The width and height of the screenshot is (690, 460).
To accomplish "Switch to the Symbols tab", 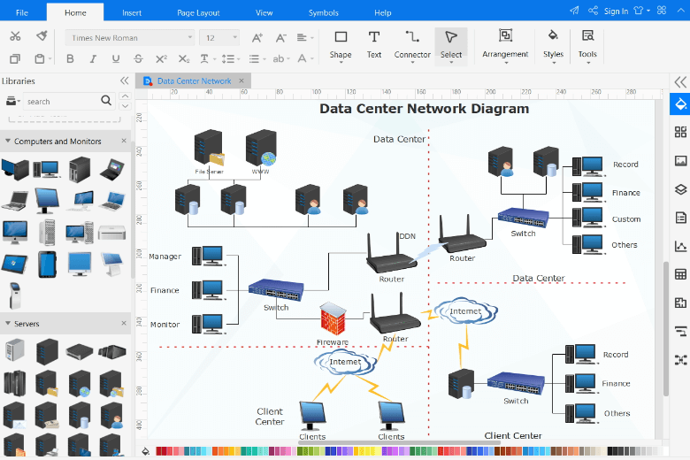I will 324,12.
